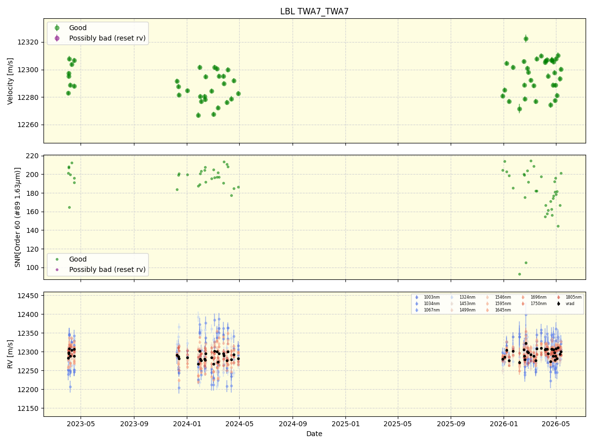Click the 2025-05 date tick label
The image size is (593, 445).
click(x=398, y=424)
